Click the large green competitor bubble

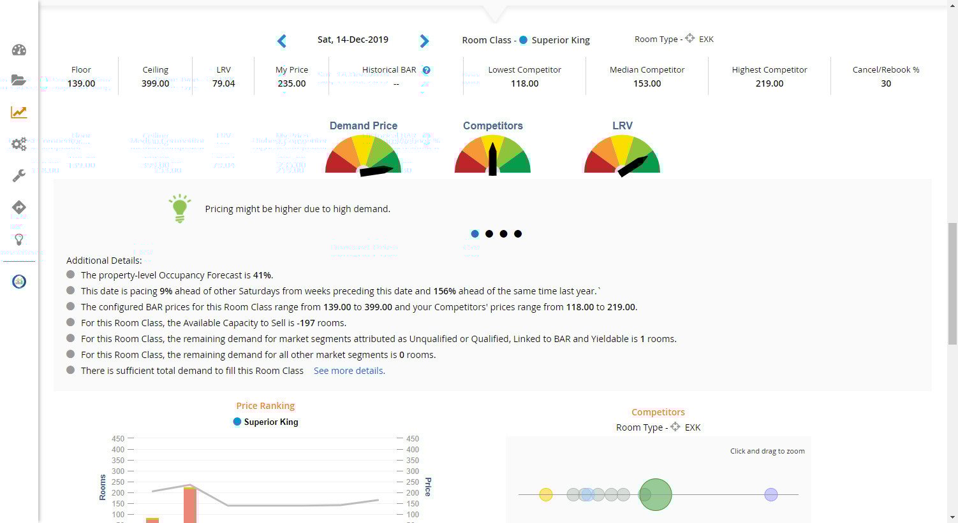pos(655,494)
